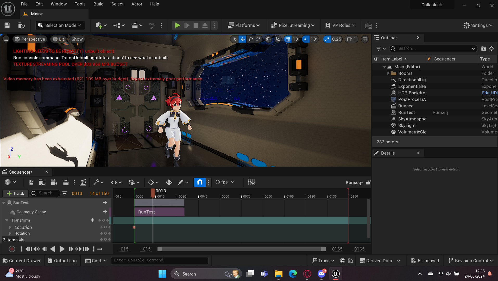Click the Save current level icon
The image size is (498, 281).
[x=7, y=25]
